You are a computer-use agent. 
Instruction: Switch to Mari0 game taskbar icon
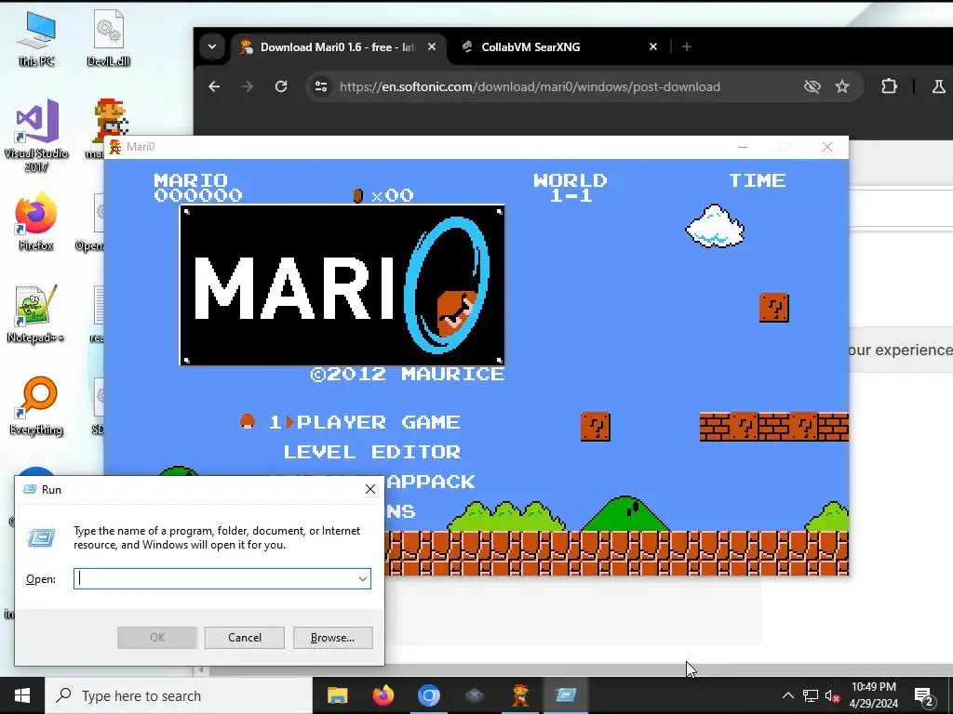[x=520, y=695]
